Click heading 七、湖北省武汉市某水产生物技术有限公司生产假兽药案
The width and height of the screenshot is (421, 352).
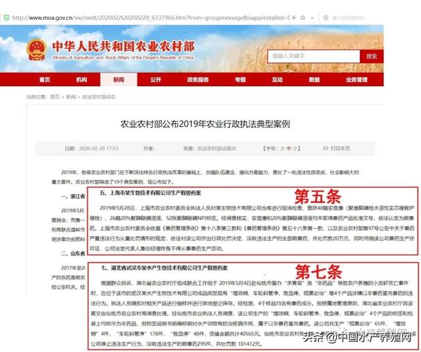[164, 268]
